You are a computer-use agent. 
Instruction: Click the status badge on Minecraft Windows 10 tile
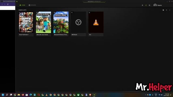[54, 13]
